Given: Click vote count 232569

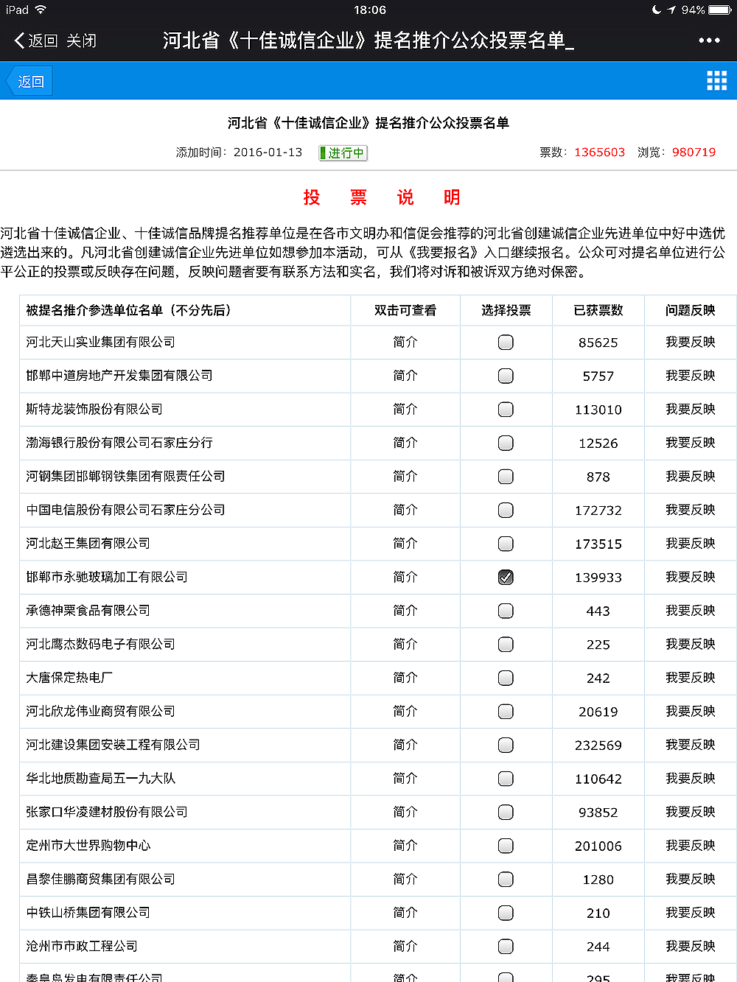Looking at the screenshot, I should tap(598, 746).
